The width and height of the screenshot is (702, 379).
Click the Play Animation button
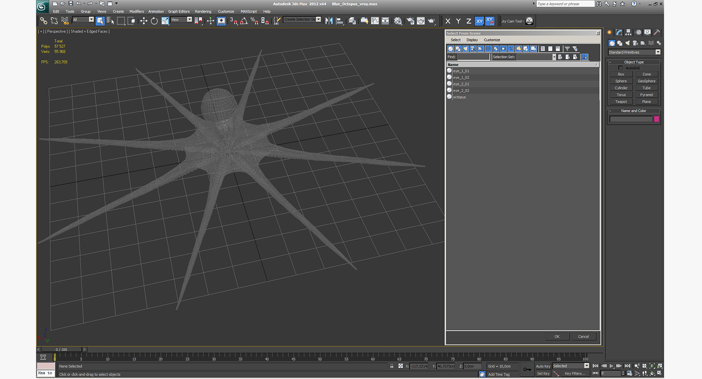click(611, 366)
